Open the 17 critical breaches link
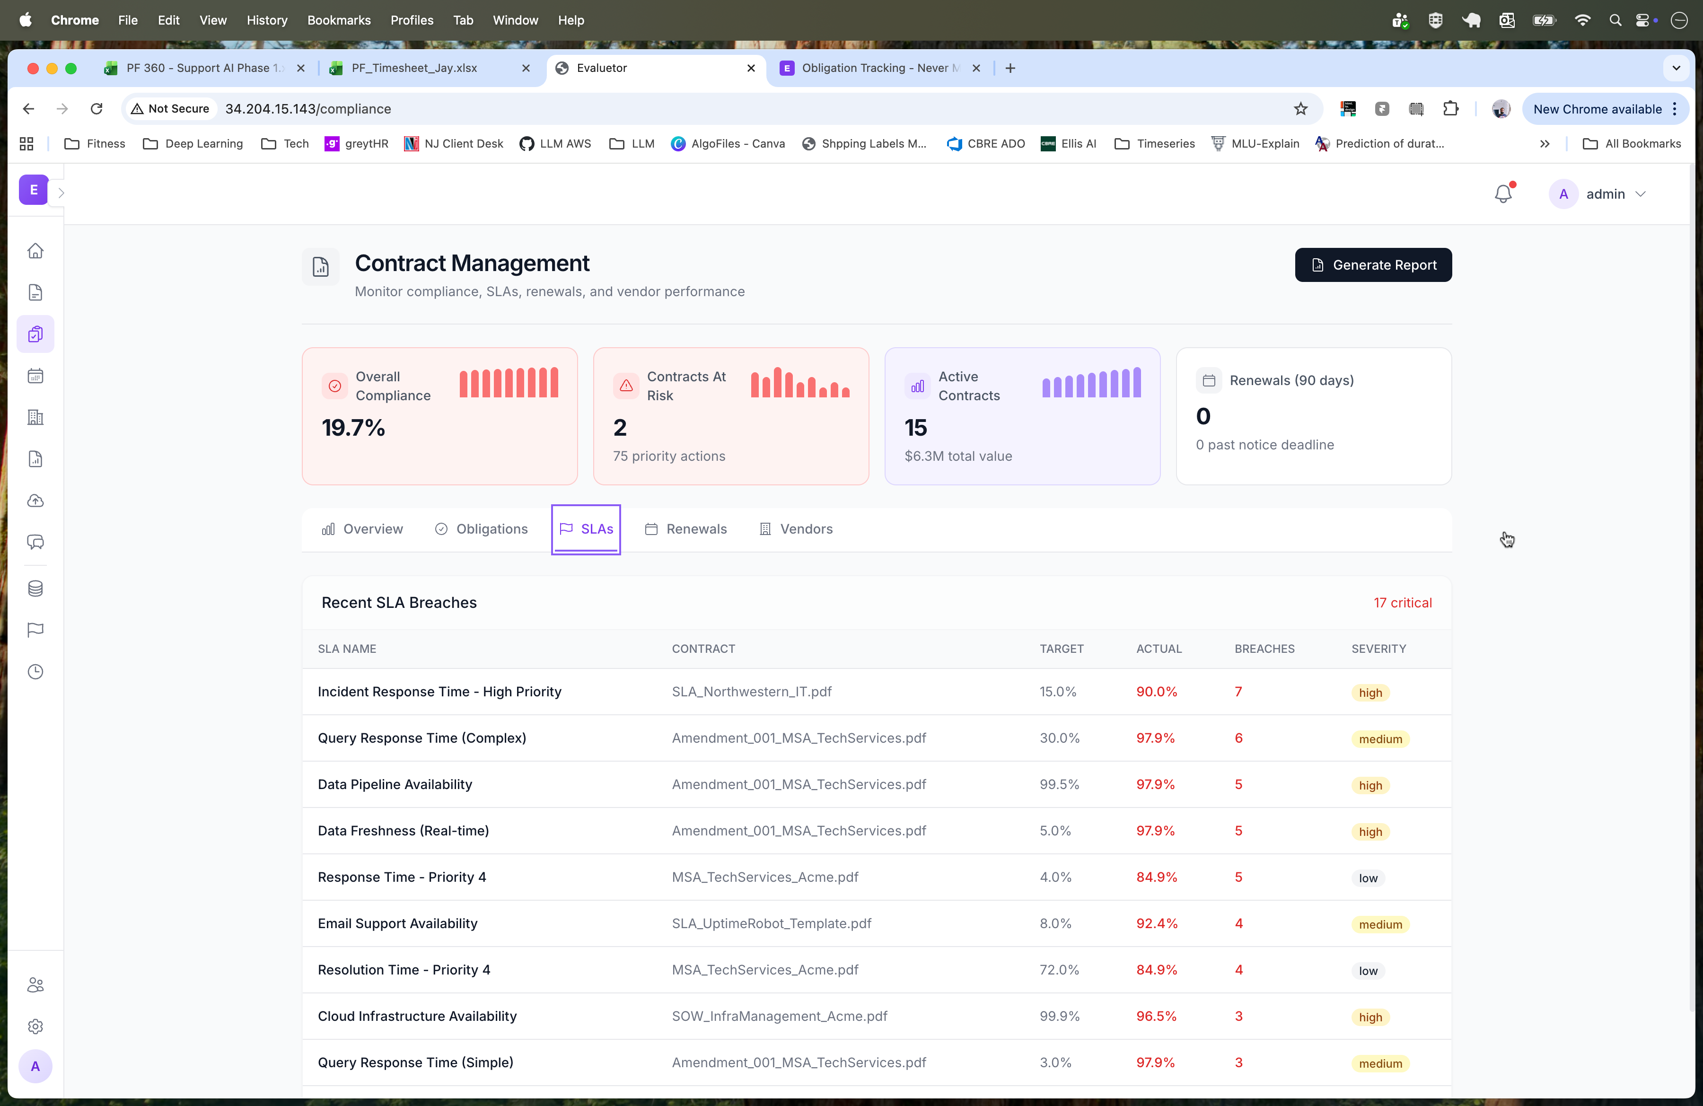This screenshot has height=1106, width=1703. click(1403, 602)
